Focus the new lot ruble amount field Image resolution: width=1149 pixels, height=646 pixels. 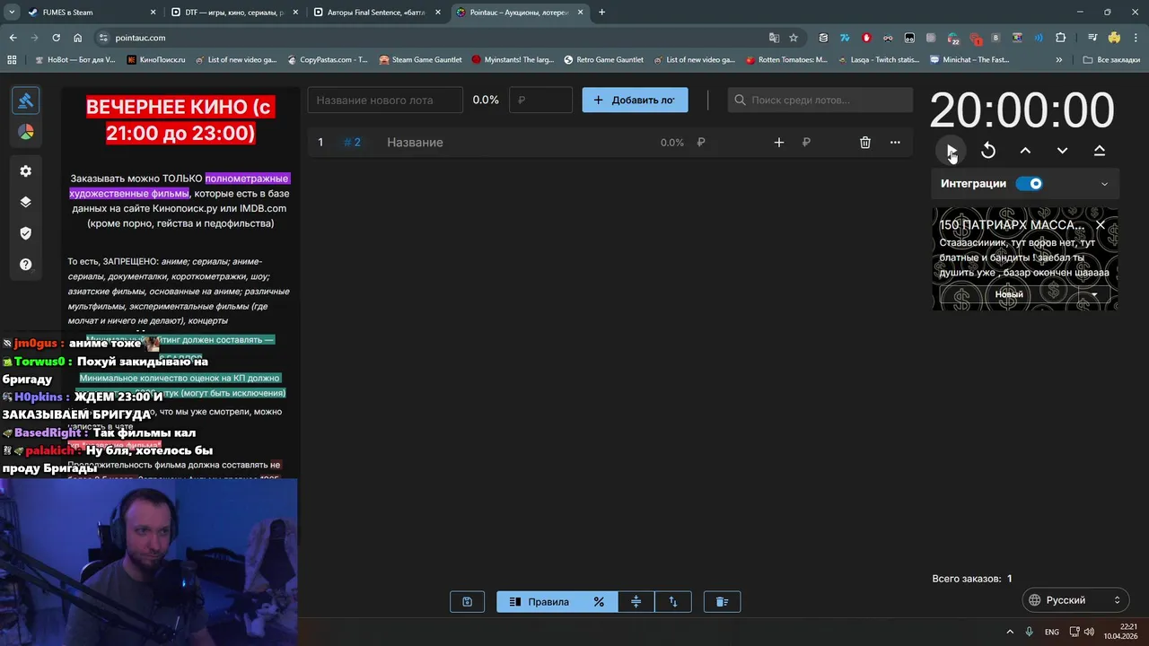pos(540,100)
